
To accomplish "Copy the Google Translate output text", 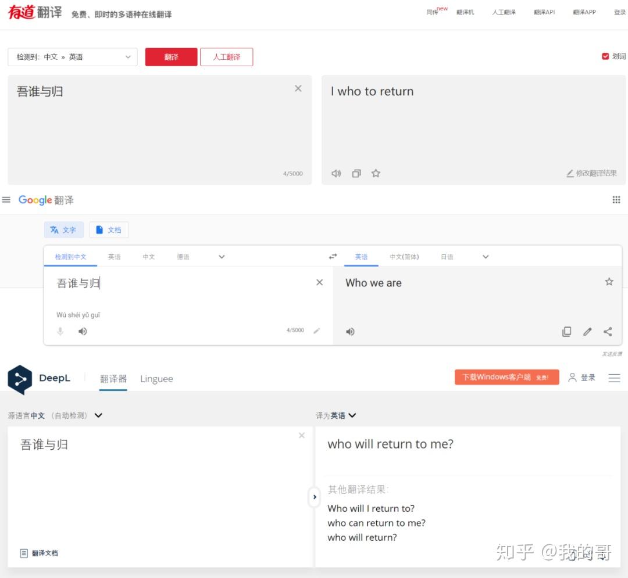I will (566, 331).
